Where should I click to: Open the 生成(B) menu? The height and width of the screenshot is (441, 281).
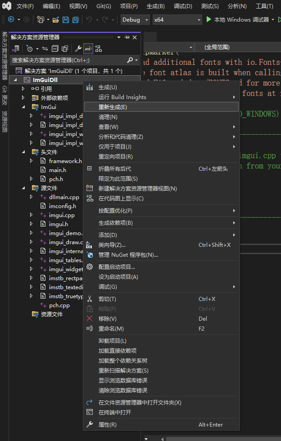(155, 6)
